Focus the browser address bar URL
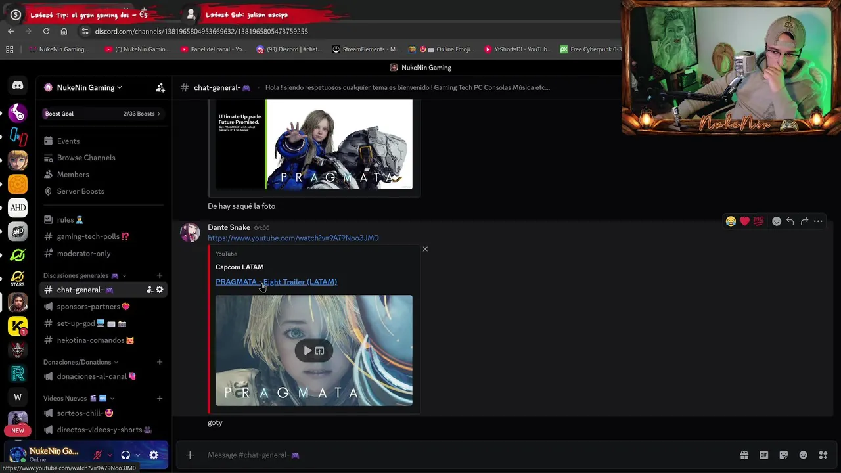Image resolution: width=841 pixels, height=473 pixels. 201,31
